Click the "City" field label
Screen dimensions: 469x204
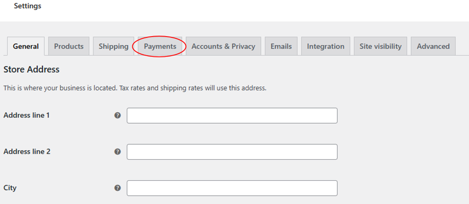[11, 188]
